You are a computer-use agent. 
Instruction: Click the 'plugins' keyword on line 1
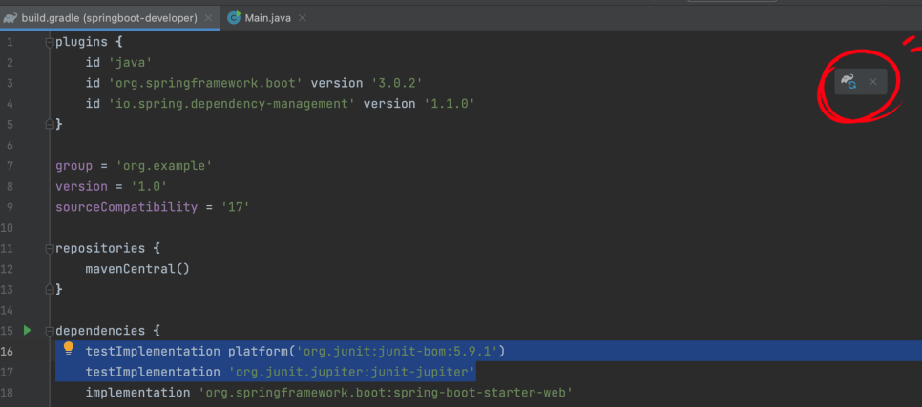pos(82,42)
